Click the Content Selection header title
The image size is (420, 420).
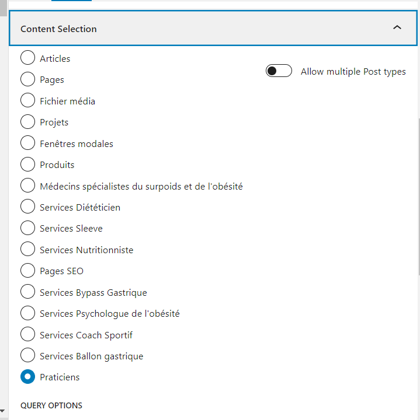coord(58,29)
